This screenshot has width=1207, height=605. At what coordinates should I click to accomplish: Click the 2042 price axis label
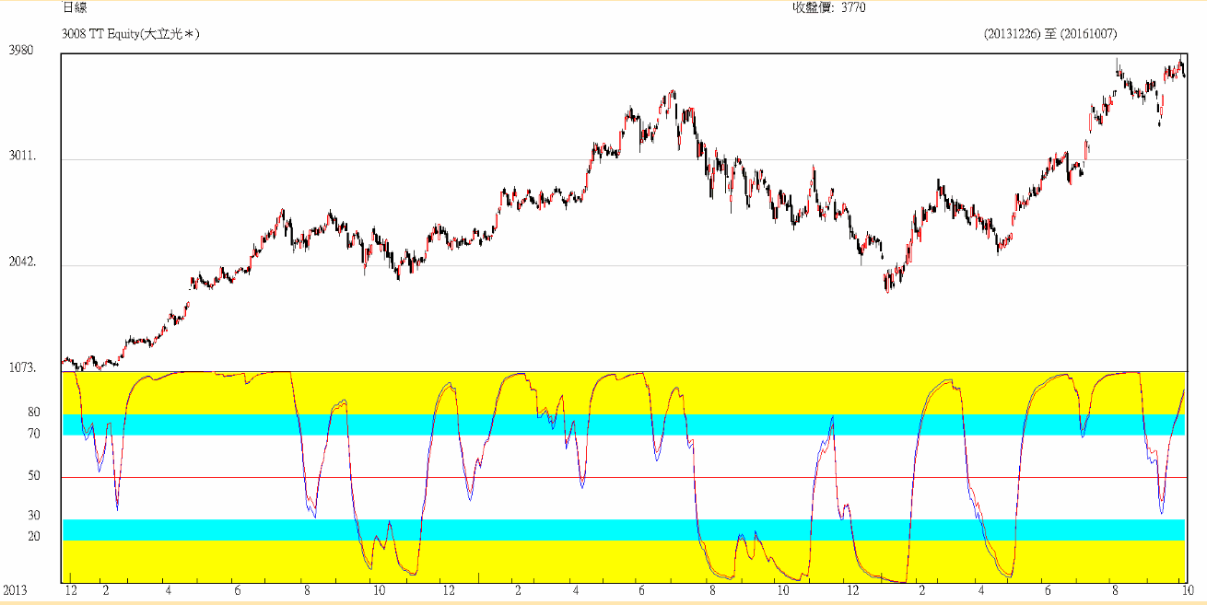tap(22, 262)
